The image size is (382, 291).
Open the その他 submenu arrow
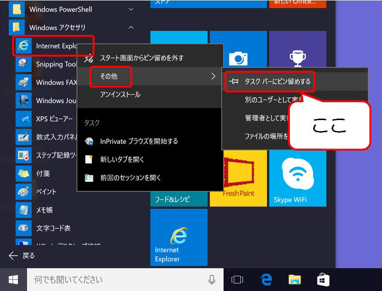click(213, 76)
